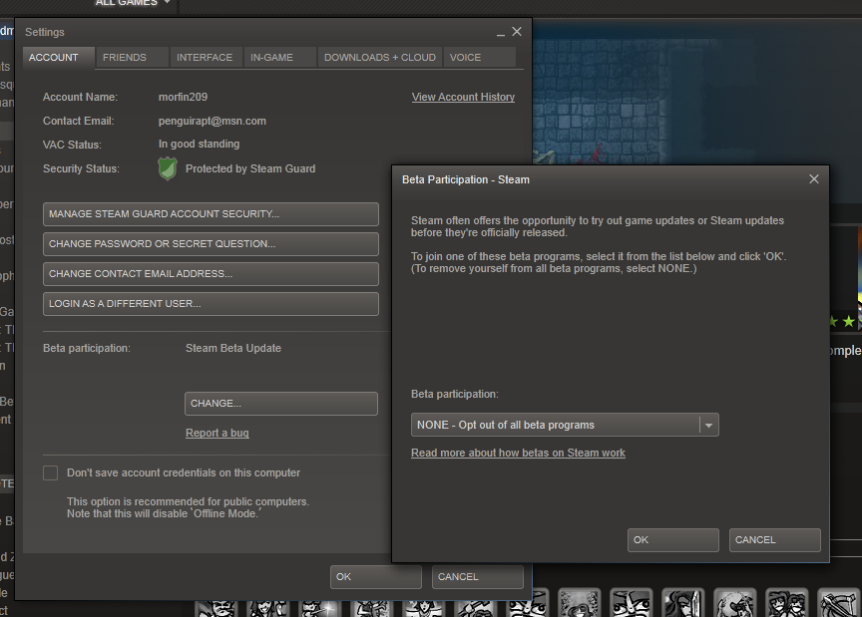Click the View Account History link

pyautogui.click(x=463, y=97)
